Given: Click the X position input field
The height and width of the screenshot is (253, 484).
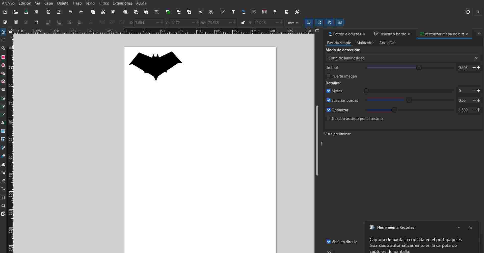Looking at the screenshot, I should point(145,23).
